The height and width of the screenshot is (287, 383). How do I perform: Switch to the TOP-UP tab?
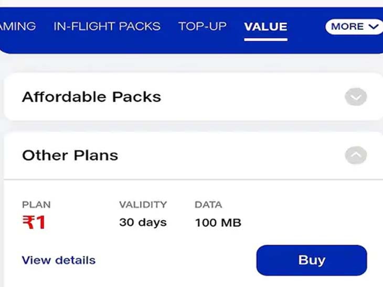(x=203, y=26)
